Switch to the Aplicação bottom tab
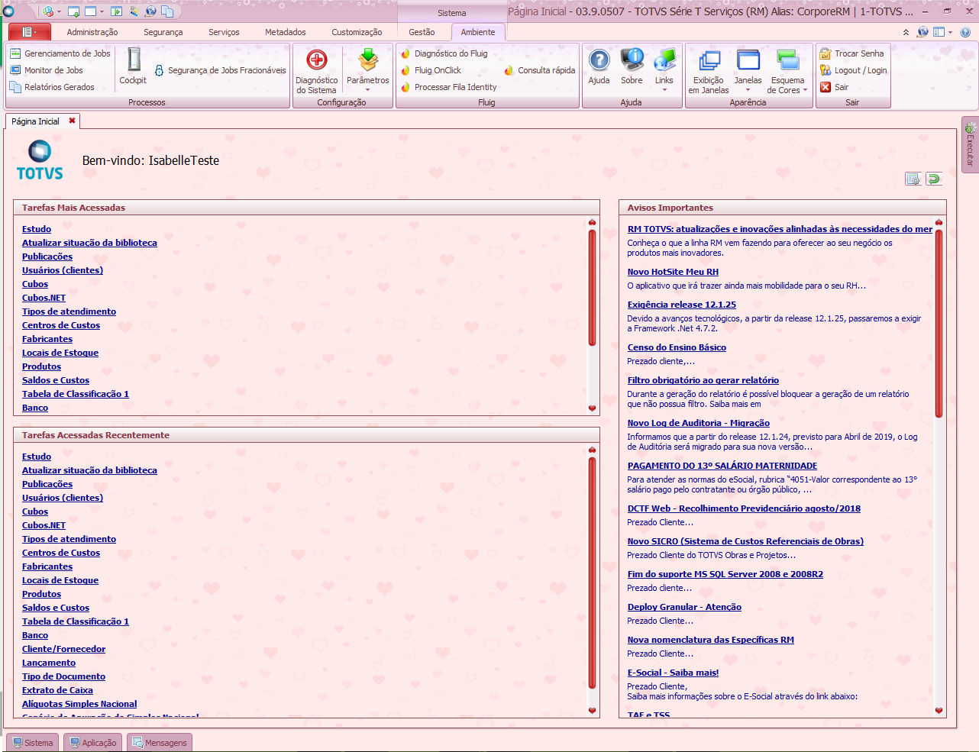The image size is (979, 752). [93, 743]
